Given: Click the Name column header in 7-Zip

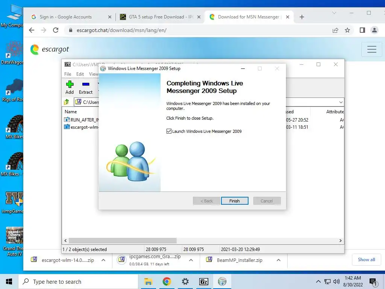Looking at the screenshot, I should [71, 111].
